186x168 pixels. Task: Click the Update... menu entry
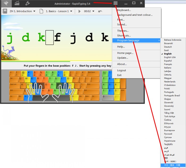pyautogui.click(x=123, y=58)
